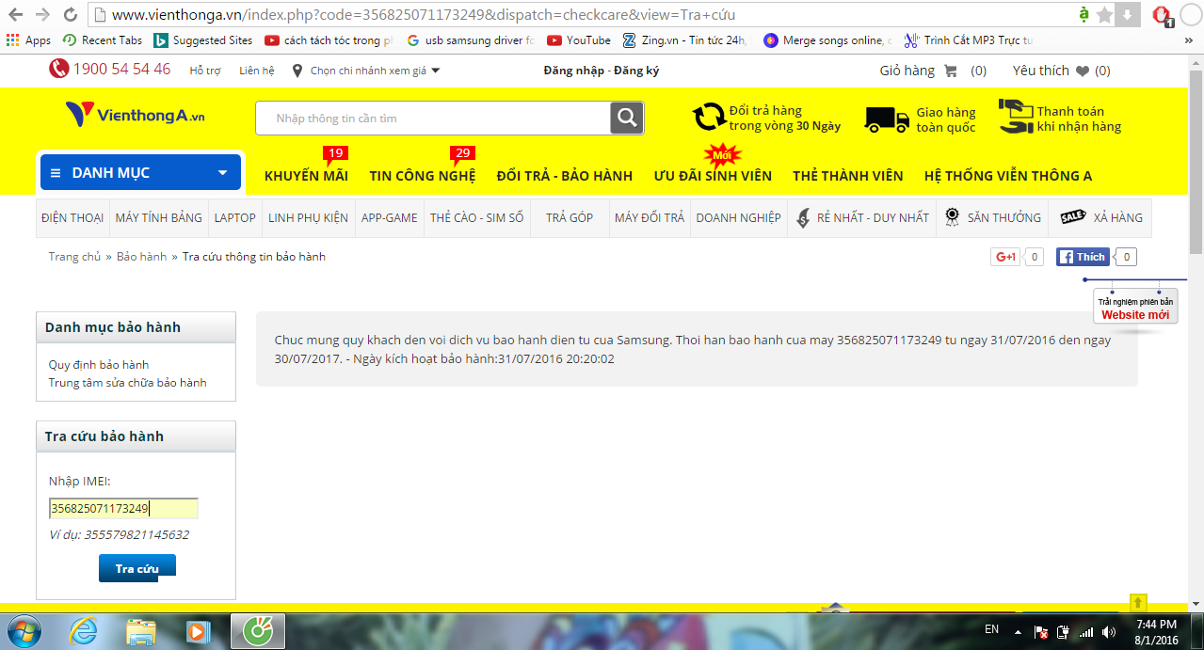The image size is (1204, 650).
Task: Open HỆ THỐNG VIỄN THÔNG A menu
Action: tap(1008, 176)
